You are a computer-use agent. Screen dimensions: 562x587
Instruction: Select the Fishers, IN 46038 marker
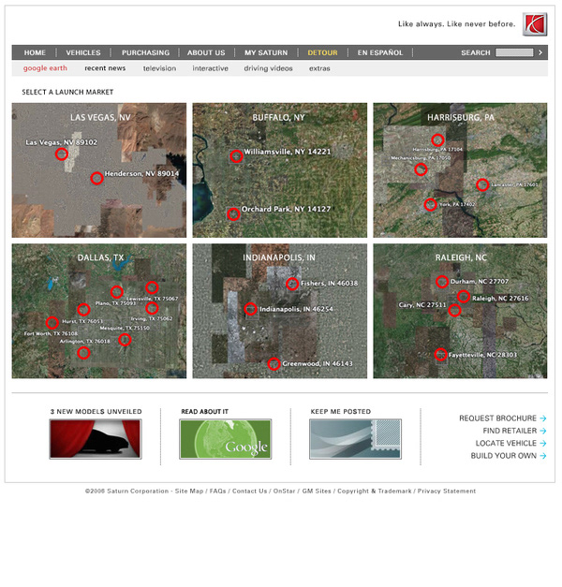click(x=292, y=284)
